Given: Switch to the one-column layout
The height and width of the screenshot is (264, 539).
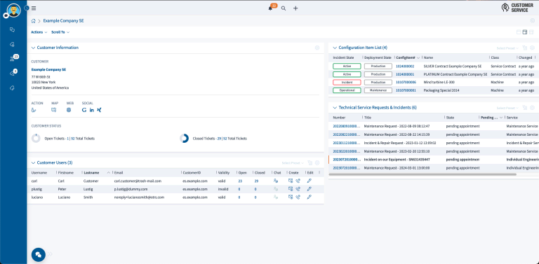Looking at the screenshot, I should click(519, 32).
